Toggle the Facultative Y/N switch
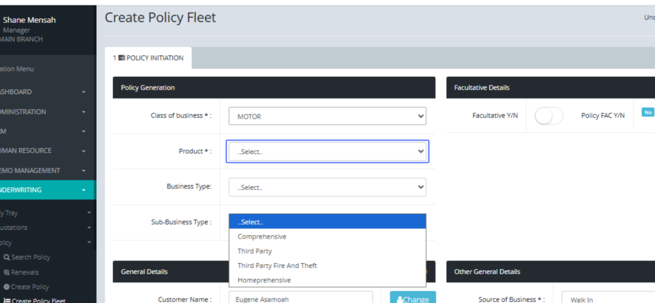The width and height of the screenshot is (655, 303). [549, 116]
